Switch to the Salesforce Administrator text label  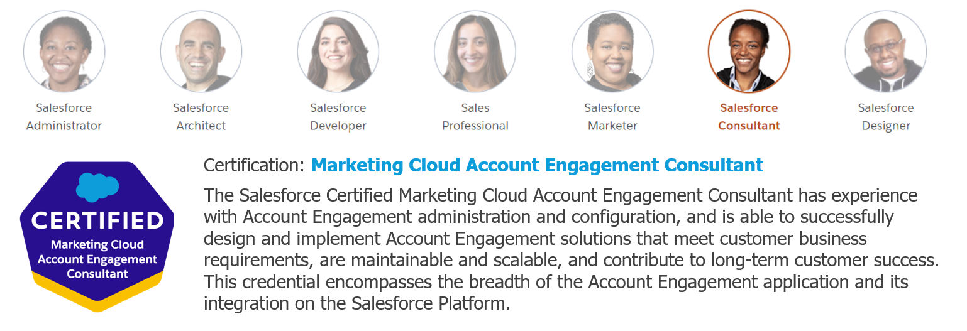tap(64, 117)
